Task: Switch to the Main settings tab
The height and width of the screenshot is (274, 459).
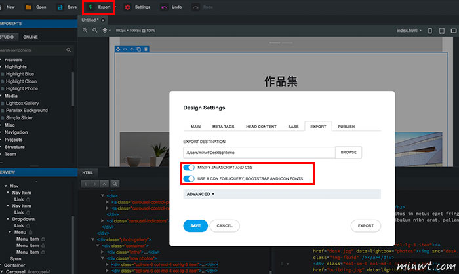Action: pos(195,127)
